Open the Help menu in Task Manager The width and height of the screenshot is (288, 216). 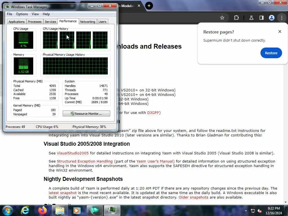(x=46, y=14)
